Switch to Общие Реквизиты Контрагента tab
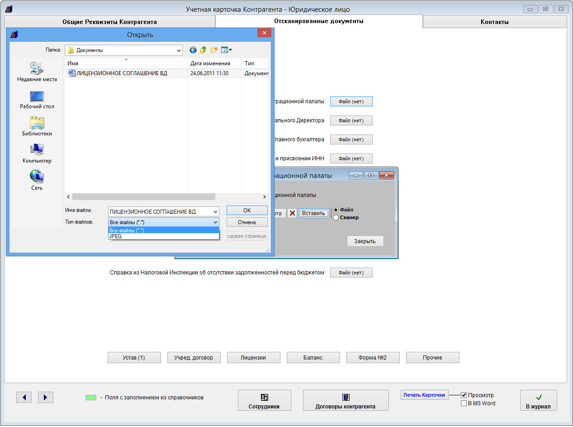 (x=109, y=22)
